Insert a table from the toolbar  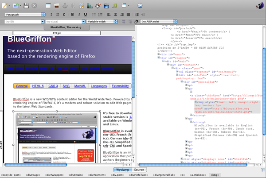click(48, 6)
